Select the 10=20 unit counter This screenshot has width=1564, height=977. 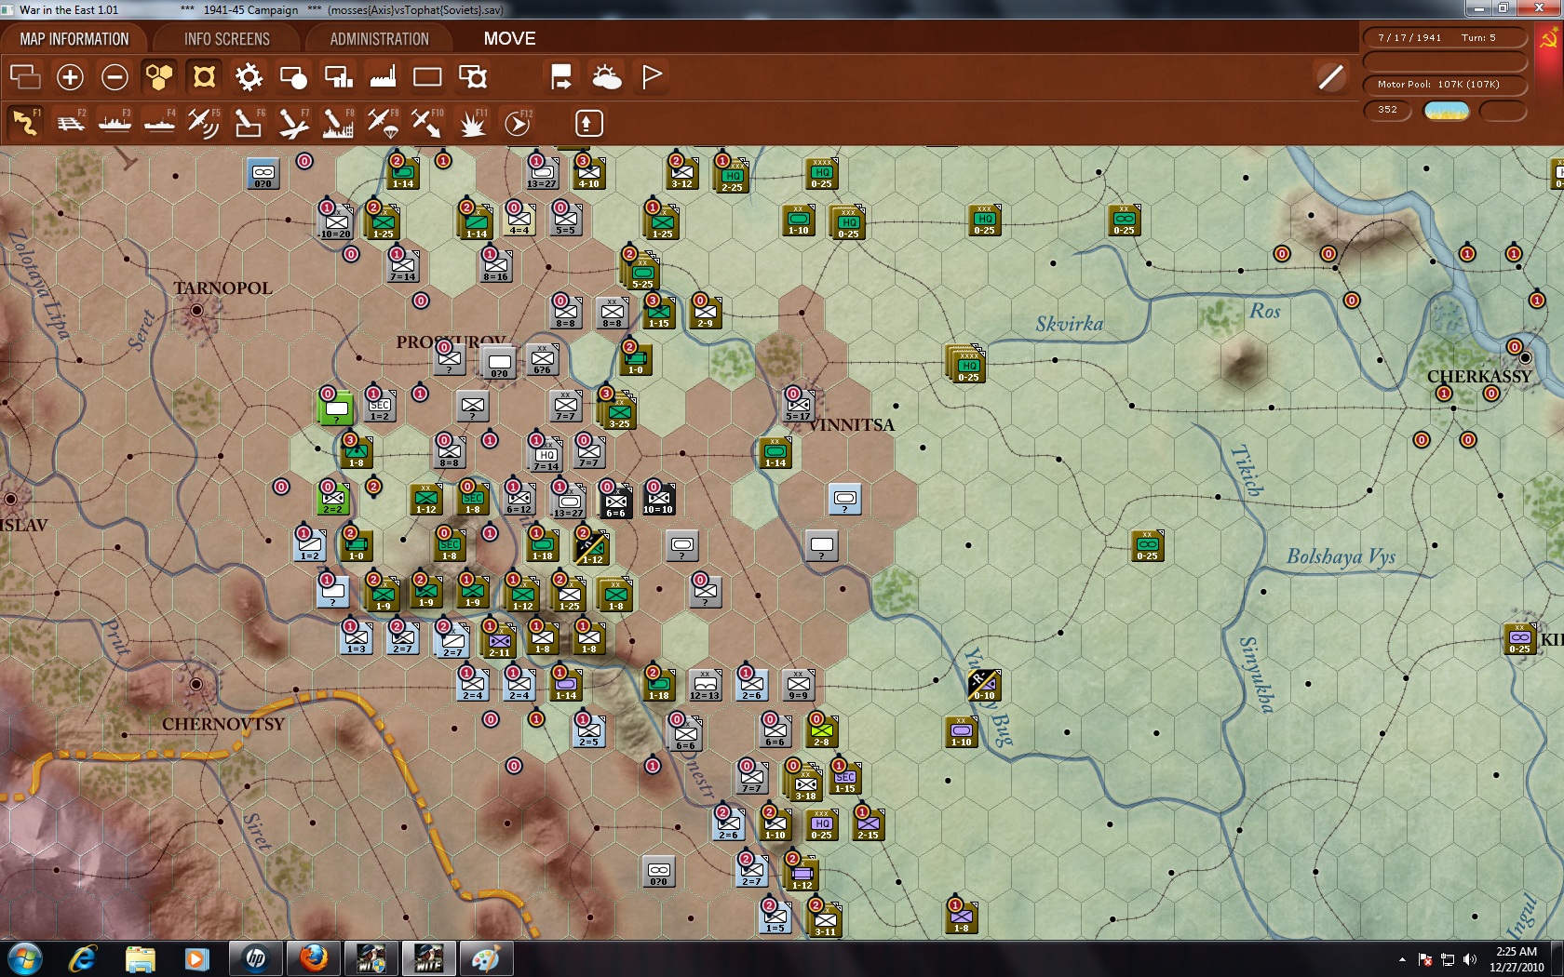point(336,222)
